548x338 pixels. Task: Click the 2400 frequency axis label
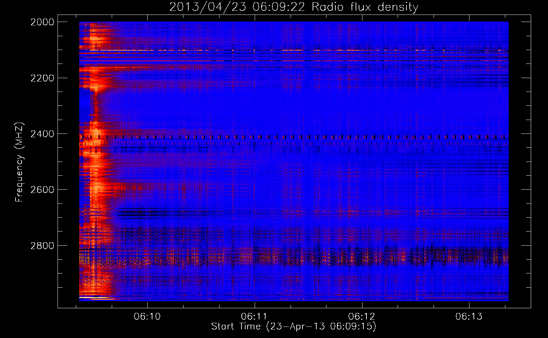(x=42, y=134)
